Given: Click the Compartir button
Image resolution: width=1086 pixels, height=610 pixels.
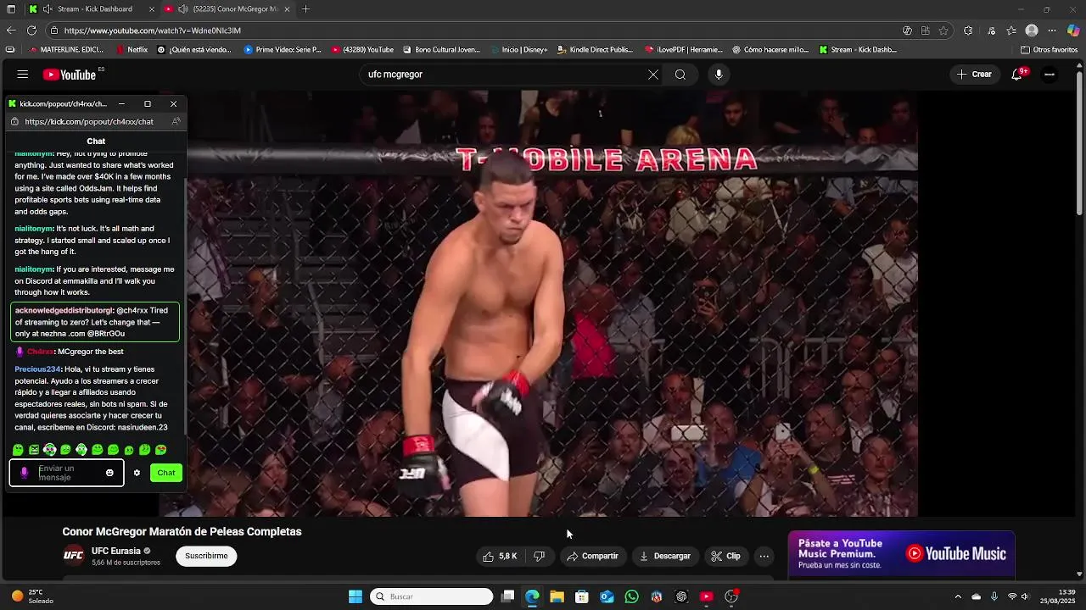Looking at the screenshot, I should [592, 556].
